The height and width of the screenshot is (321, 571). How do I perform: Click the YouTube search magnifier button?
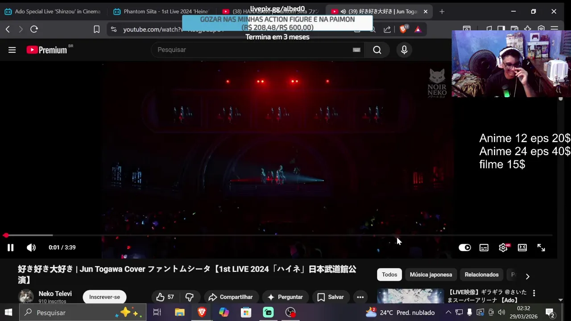[377, 50]
